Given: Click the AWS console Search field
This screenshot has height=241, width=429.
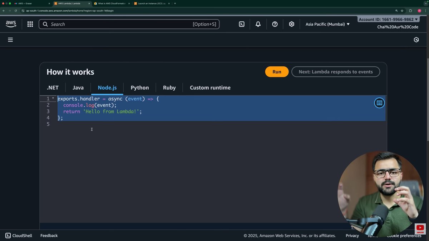Looking at the screenshot, I should 129,24.
